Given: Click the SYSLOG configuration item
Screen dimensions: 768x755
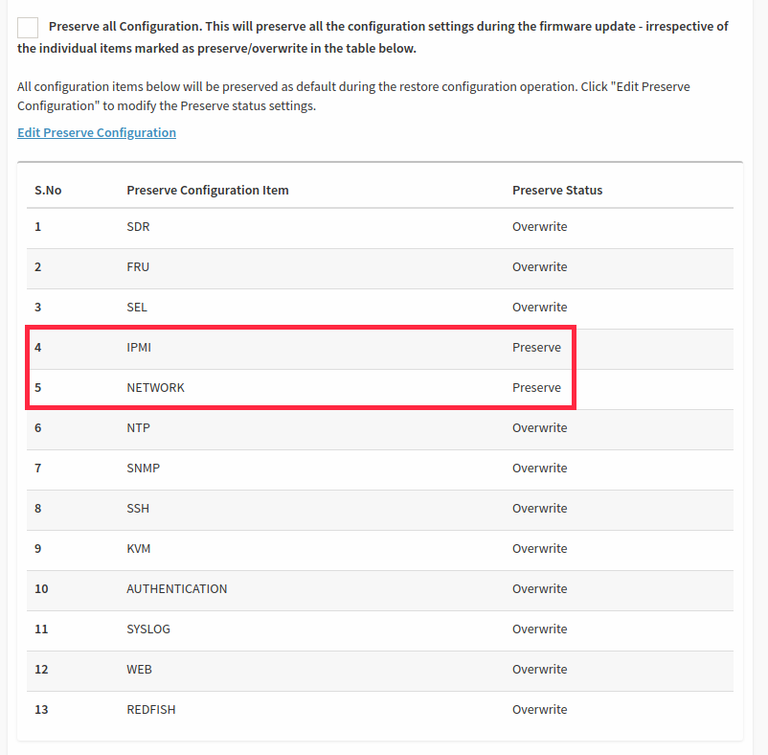Looking at the screenshot, I should pyautogui.click(x=148, y=629).
